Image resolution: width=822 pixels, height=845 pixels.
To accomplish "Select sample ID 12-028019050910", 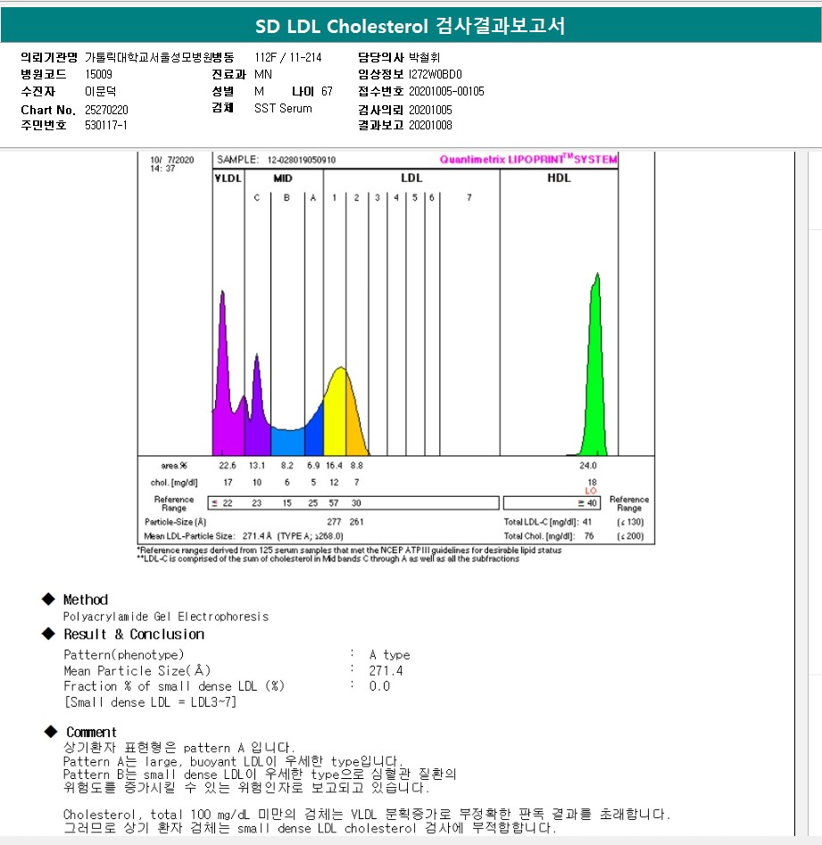I will tap(302, 160).
